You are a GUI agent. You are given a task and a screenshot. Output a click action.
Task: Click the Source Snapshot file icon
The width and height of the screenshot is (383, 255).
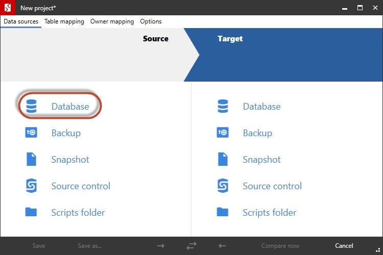pyautogui.click(x=31, y=159)
